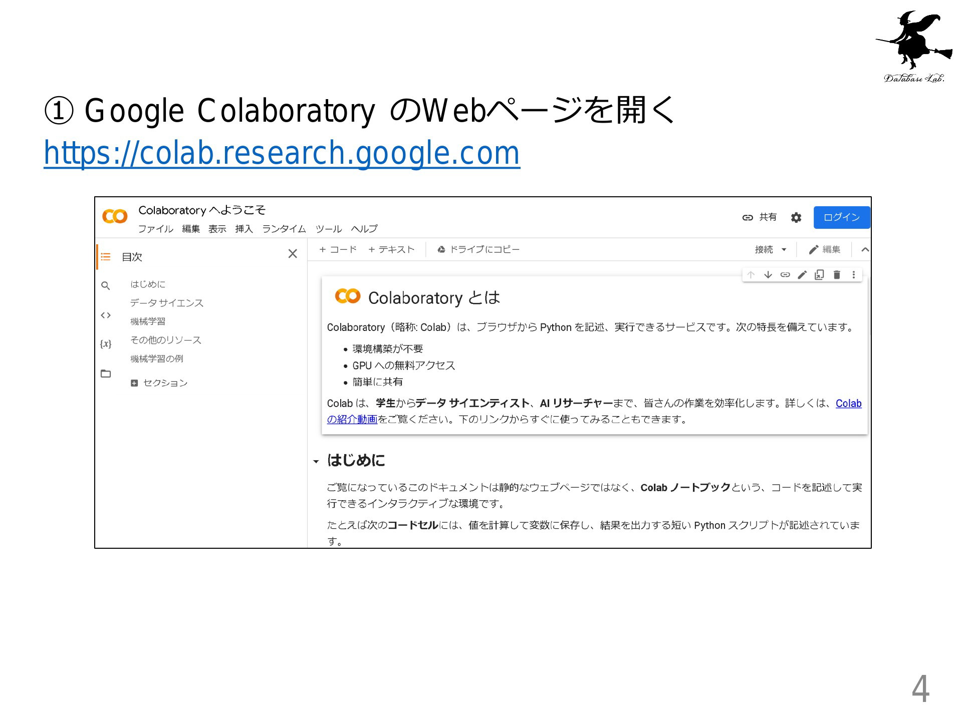962x721 pixels.
Task: Move cell up arrow in cell toolbar
Action: (751, 274)
